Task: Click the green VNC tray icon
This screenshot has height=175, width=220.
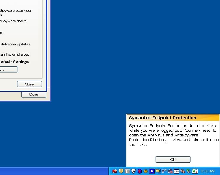Action: tap(195, 171)
